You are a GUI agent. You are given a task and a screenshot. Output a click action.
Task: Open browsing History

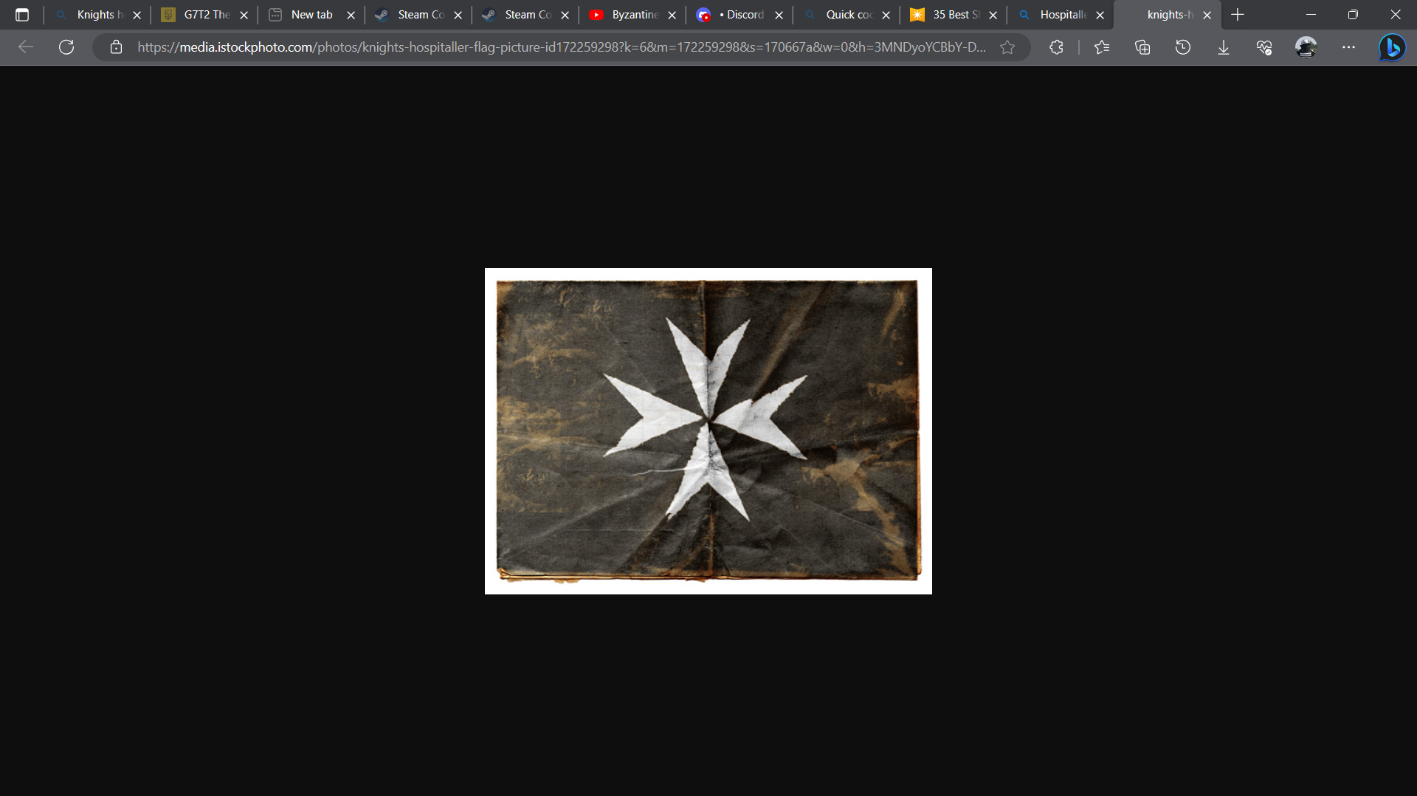(1183, 47)
